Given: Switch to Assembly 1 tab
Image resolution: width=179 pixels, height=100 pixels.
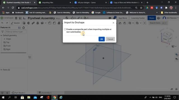Looking at the screenshot, I should coord(45,93).
